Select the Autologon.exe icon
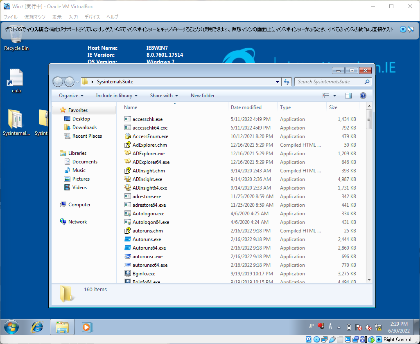Screen dimensions: 420x344 click(x=127, y=213)
